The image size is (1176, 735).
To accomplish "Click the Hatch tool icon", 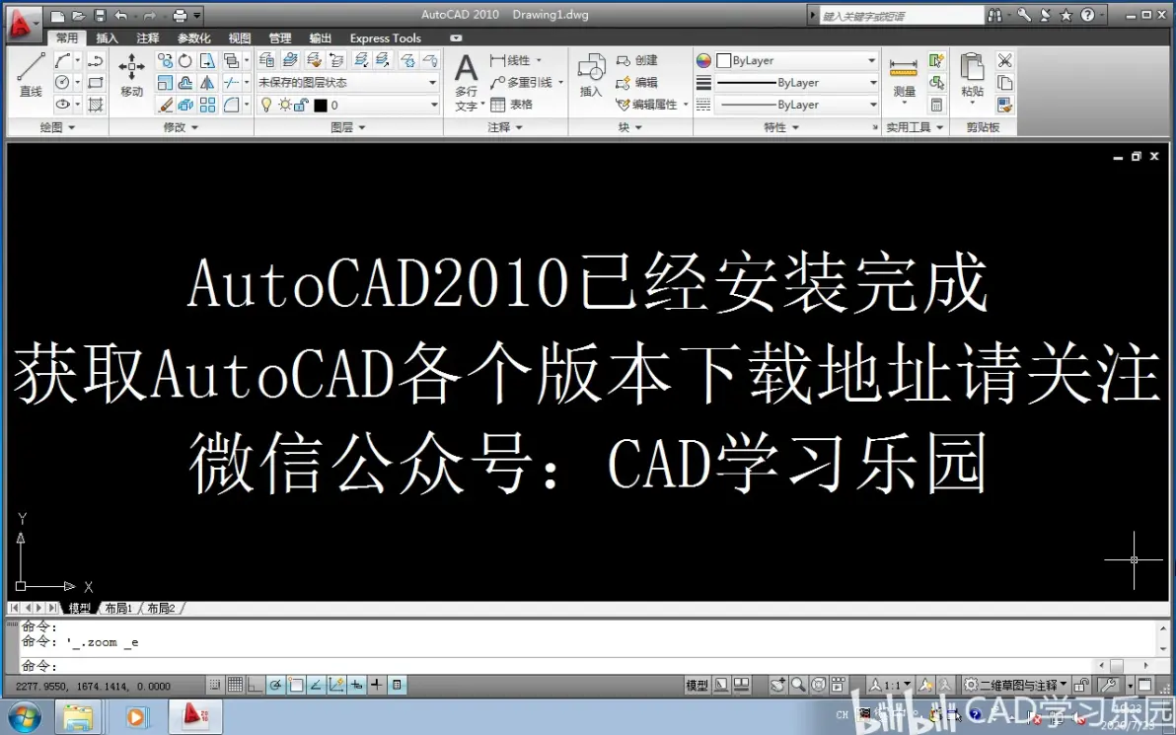I will 96,105.
